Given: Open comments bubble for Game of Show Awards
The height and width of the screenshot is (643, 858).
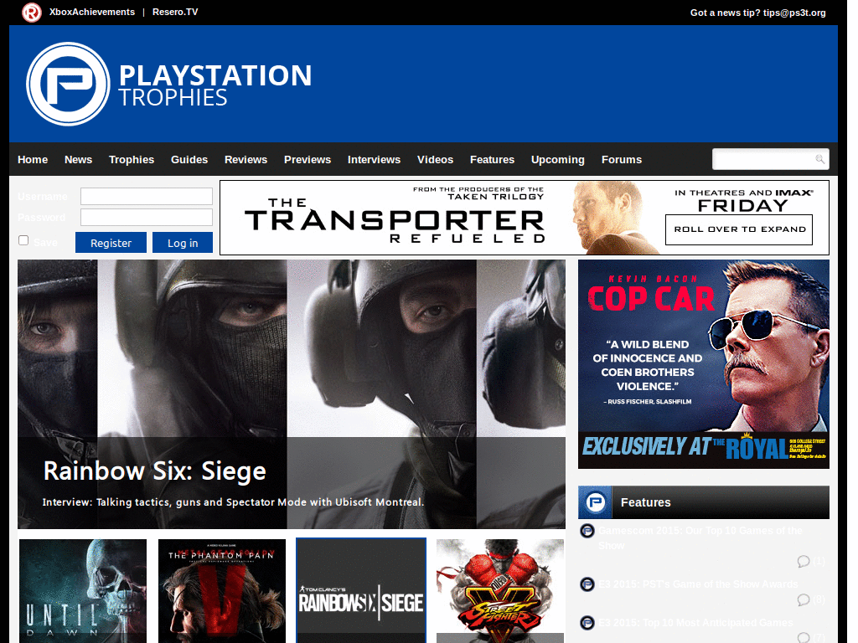Looking at the screenshot, I should tap(804, 599).
